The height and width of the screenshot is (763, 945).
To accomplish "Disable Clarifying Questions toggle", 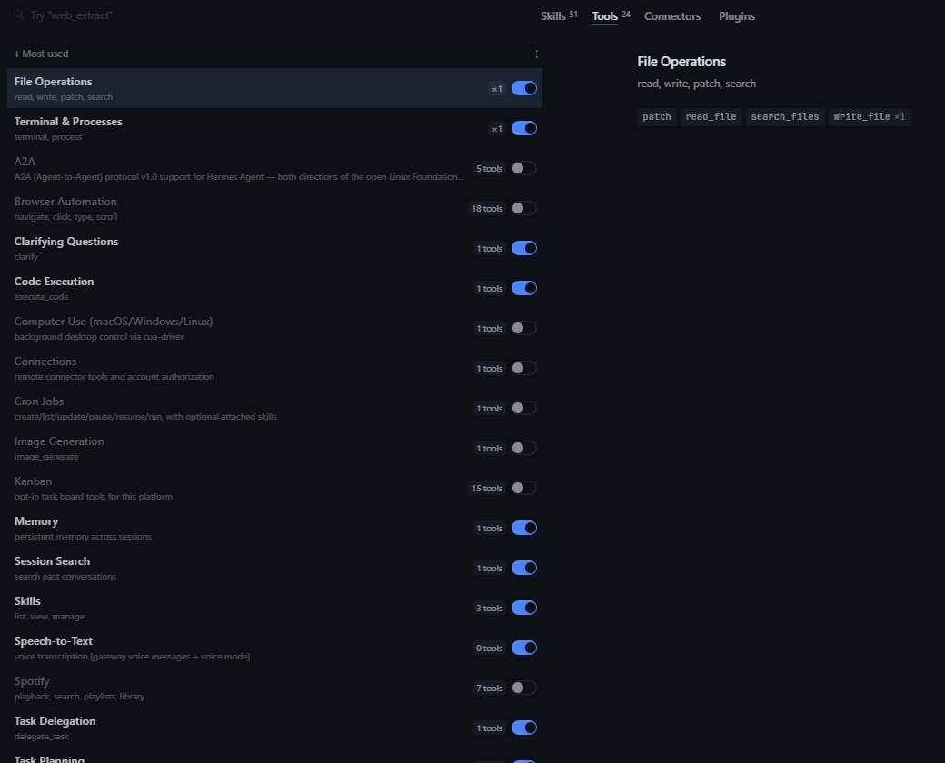I will click(x=523, y=248).
